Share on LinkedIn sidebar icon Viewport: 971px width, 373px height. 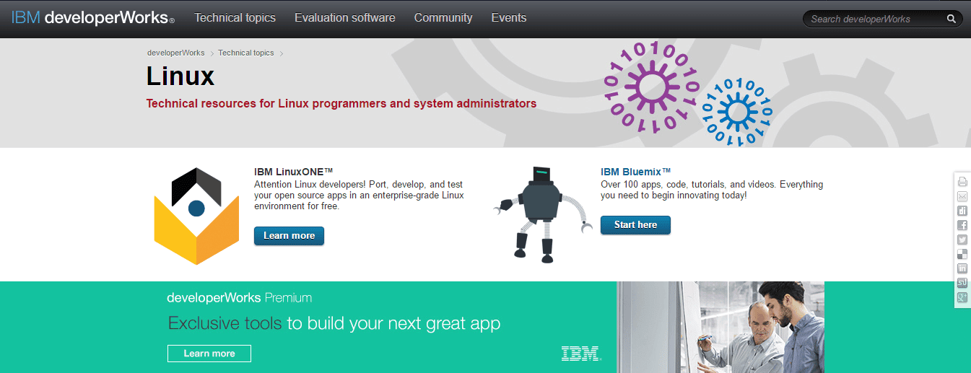pos(962,268)
